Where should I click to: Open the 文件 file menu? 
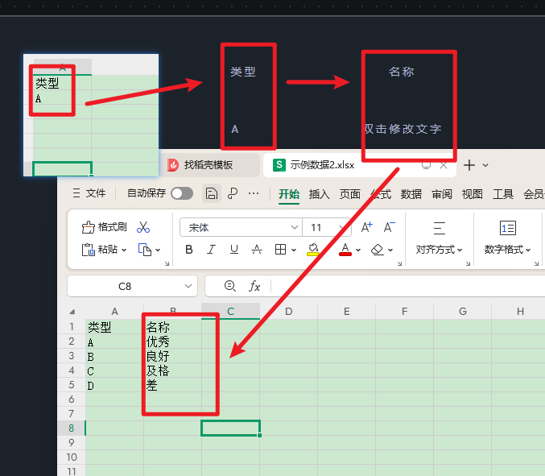coord(89,193)
